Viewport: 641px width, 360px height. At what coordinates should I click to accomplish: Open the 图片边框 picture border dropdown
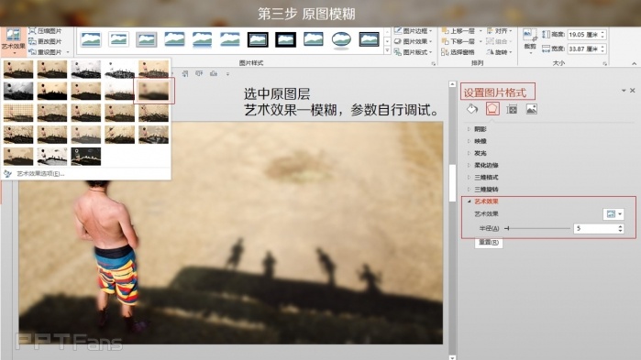[413, 31]
